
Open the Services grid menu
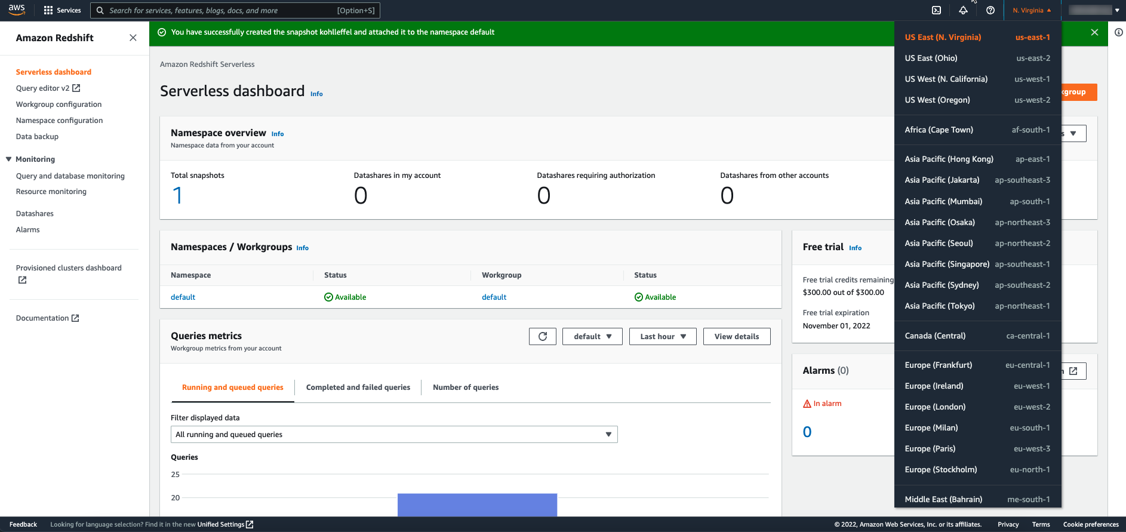62,10
